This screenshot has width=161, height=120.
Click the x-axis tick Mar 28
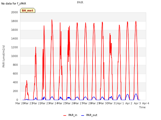pyautogui.click(x=87, y=103)
